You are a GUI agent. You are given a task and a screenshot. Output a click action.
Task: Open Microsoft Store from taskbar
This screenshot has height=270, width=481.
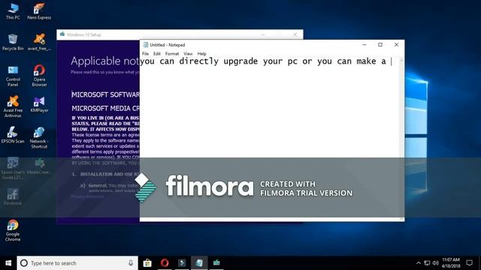[147, 263]
